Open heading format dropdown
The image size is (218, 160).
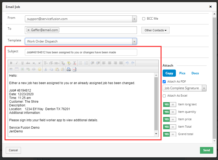pyautogui.click(x=57, y=63)
